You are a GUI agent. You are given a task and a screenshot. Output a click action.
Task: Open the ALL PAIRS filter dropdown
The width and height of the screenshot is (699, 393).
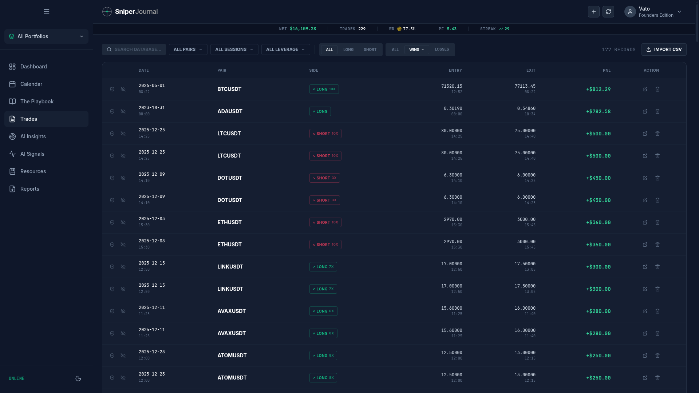(188, 49)
